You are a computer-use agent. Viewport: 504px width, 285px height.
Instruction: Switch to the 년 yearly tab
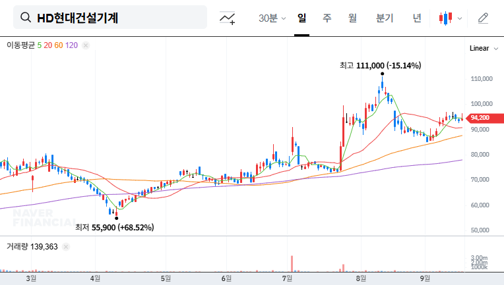tap(417, 18)
